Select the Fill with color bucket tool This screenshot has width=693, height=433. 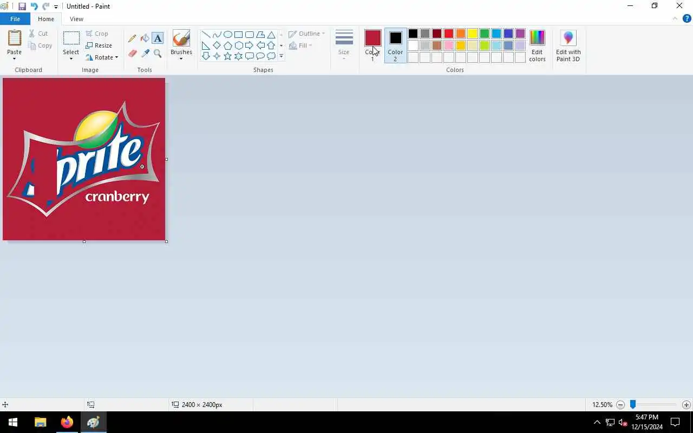point(145,38)
